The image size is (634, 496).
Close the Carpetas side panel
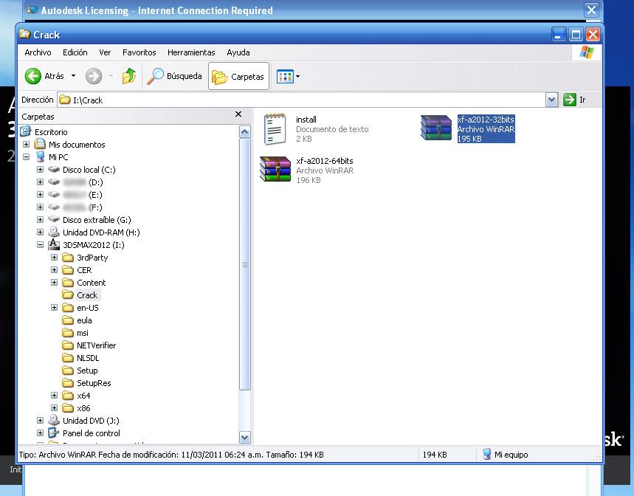coord(238,114)
